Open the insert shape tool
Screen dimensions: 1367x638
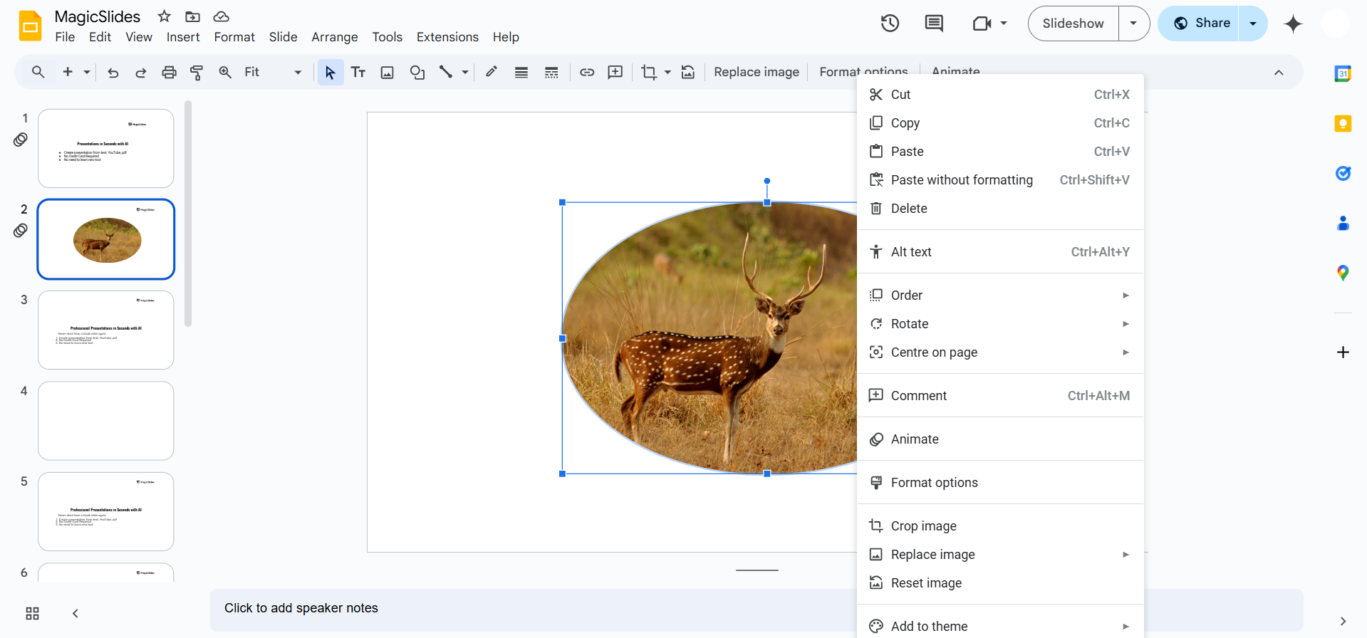[x=417, y=72]
